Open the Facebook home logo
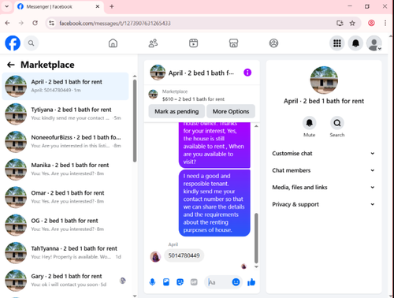 pyautogui.click(x=13, y=43)
